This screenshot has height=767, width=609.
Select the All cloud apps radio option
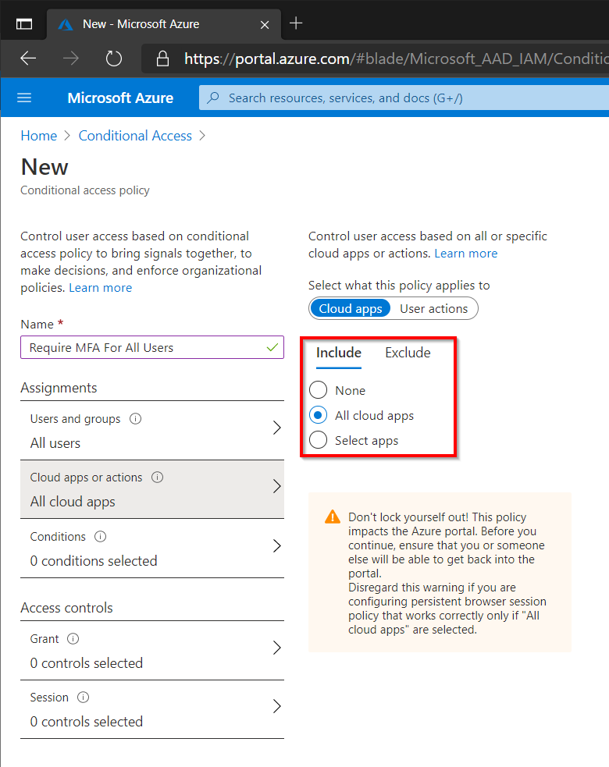319,415
